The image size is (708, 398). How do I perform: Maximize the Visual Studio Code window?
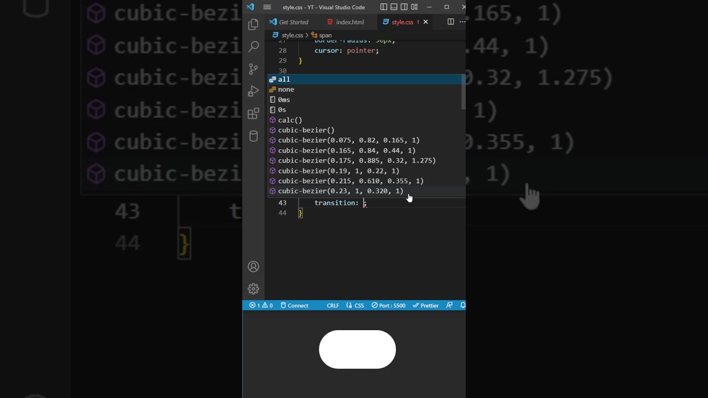(446, 7)
